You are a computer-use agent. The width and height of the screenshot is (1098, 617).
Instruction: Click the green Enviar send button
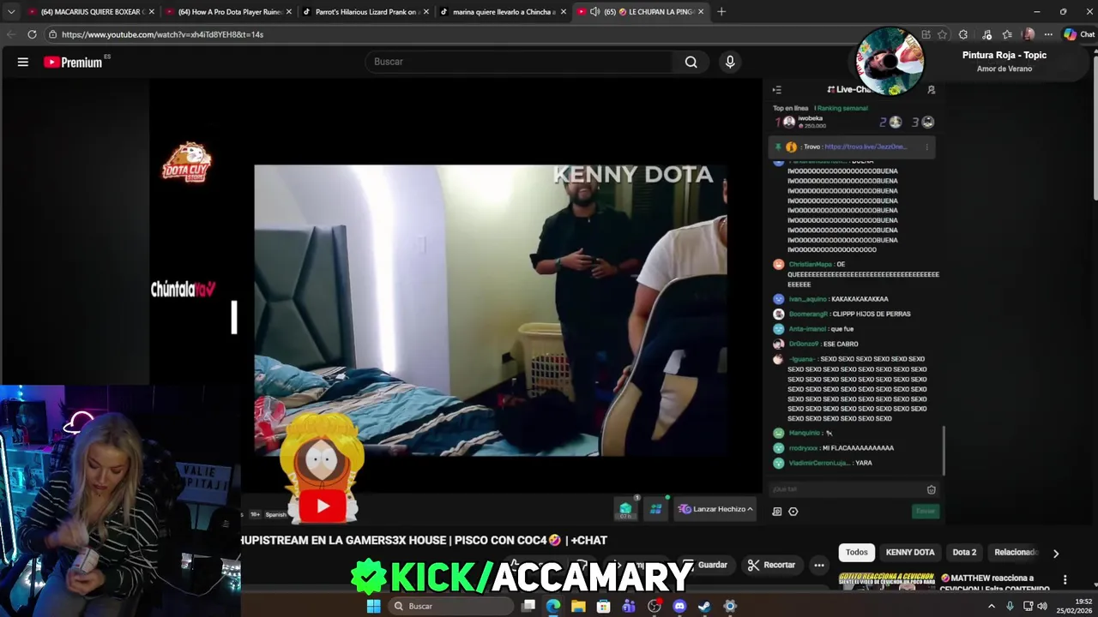point(926,511)
